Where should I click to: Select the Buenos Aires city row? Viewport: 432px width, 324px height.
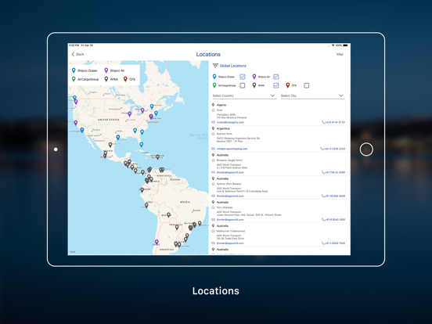(225, 134)
